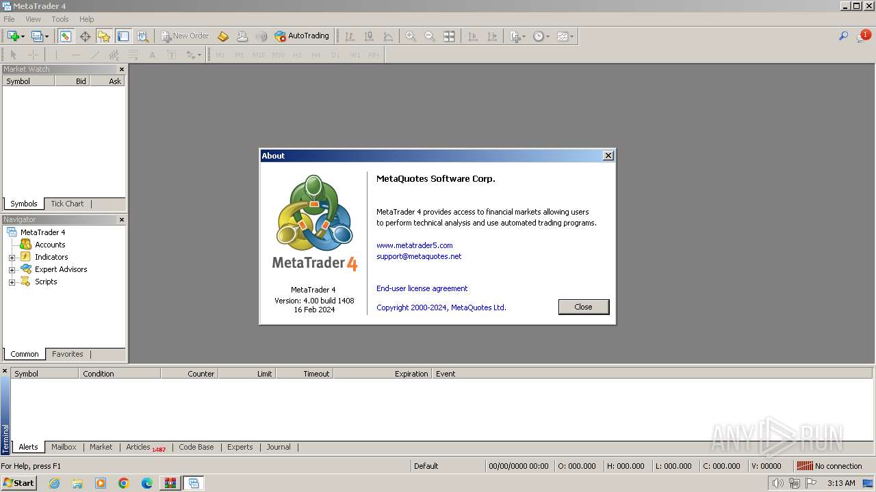The image size is (876, 492).
Task: Launch MetaEditor with the yellow book icon
Action: pyautogui.click(x=223, y=36)
